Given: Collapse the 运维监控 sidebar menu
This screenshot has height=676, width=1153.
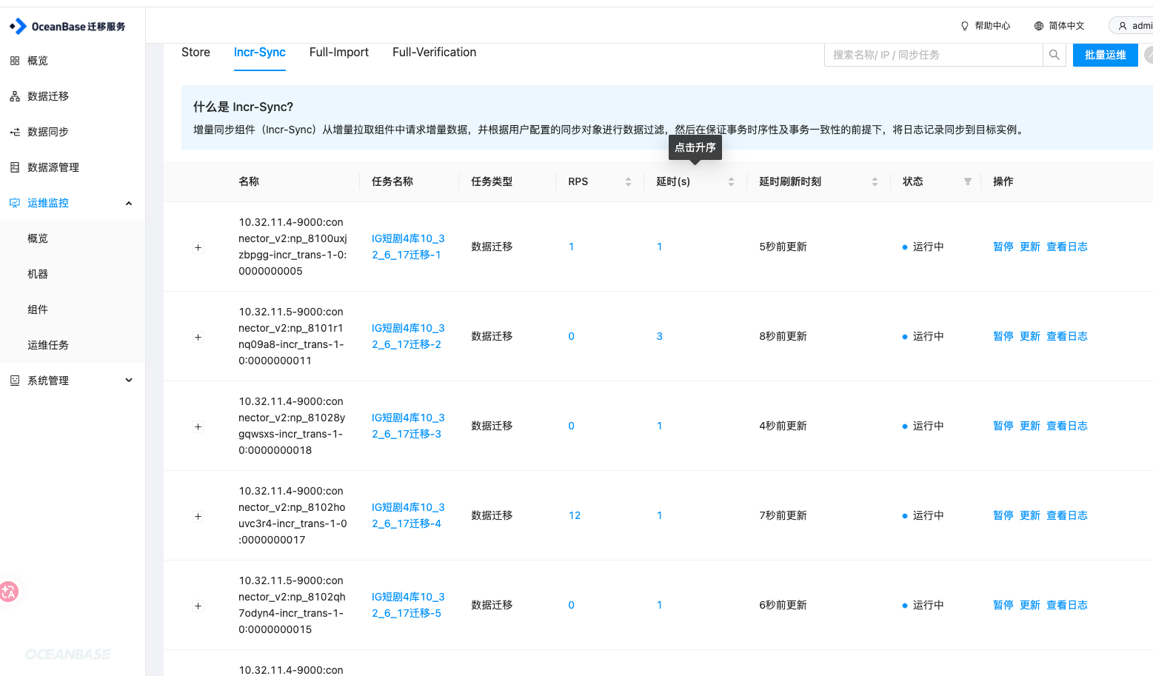Looking at the screenshot, I should 129,203.
